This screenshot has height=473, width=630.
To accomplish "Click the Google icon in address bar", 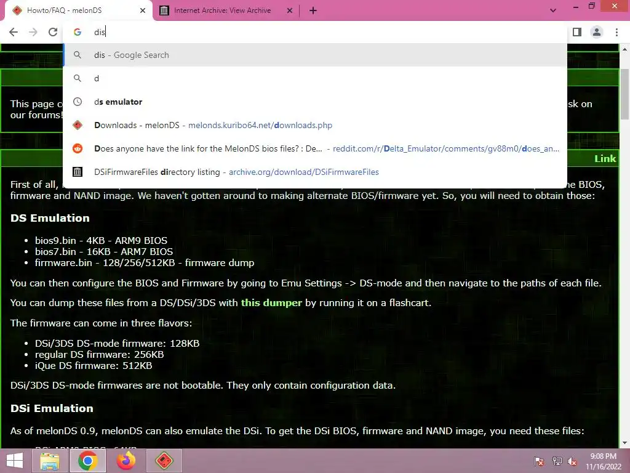I will 78,32.
